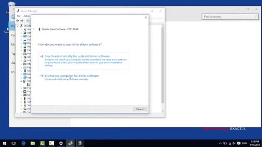Click the volume icon in system tray

pyautogui.click(x=234, y=143)
